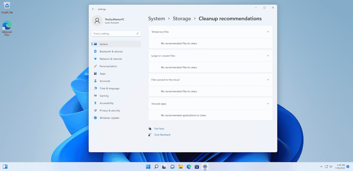Open taskbar Search

[x=156, y=167]
